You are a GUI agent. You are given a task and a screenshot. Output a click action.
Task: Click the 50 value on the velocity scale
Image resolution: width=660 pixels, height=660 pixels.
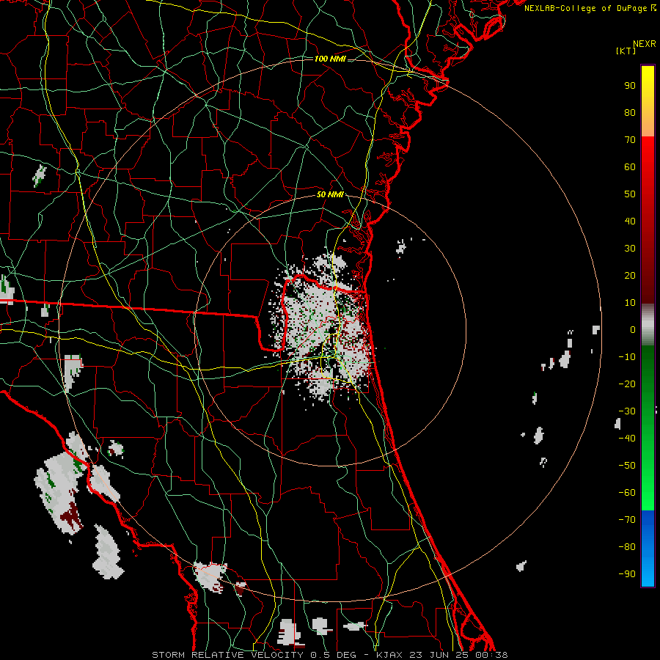pos(630,194)
